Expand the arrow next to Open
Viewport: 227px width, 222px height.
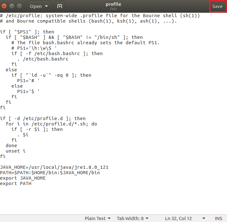pyautogui.click(x=47, y=6)
